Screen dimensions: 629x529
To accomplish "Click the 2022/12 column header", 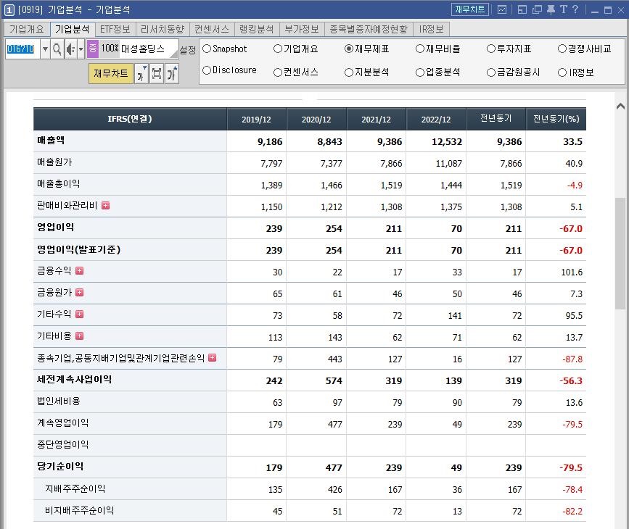I will click(436, 120).
